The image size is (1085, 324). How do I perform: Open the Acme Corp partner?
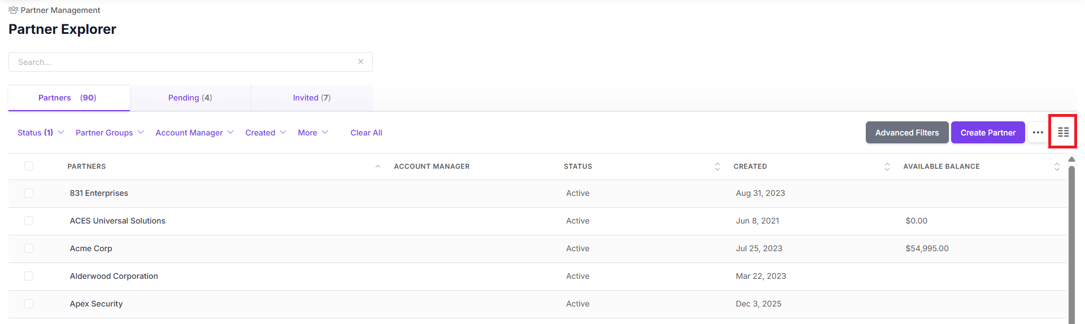pyautogui.click(x=91, y=248)
